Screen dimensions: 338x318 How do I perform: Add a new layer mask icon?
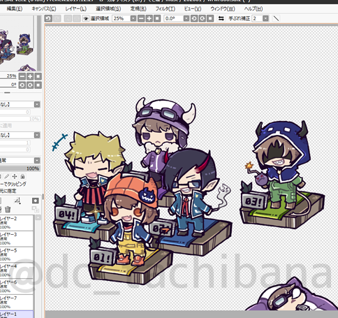coord(36,201)
